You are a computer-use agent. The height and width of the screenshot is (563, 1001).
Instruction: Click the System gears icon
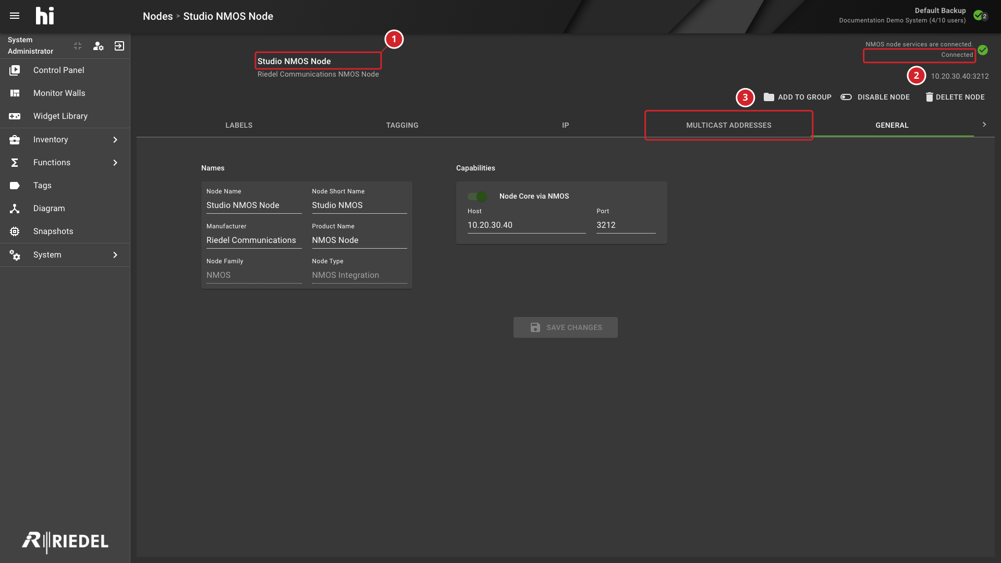point(15,254)
